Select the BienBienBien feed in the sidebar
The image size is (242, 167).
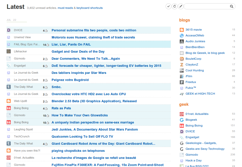tap(195, 47)
